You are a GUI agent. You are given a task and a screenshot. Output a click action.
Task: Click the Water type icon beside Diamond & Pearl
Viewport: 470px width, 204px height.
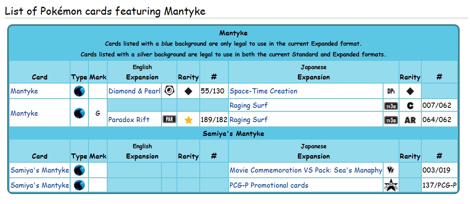click(x=79, y=91)
